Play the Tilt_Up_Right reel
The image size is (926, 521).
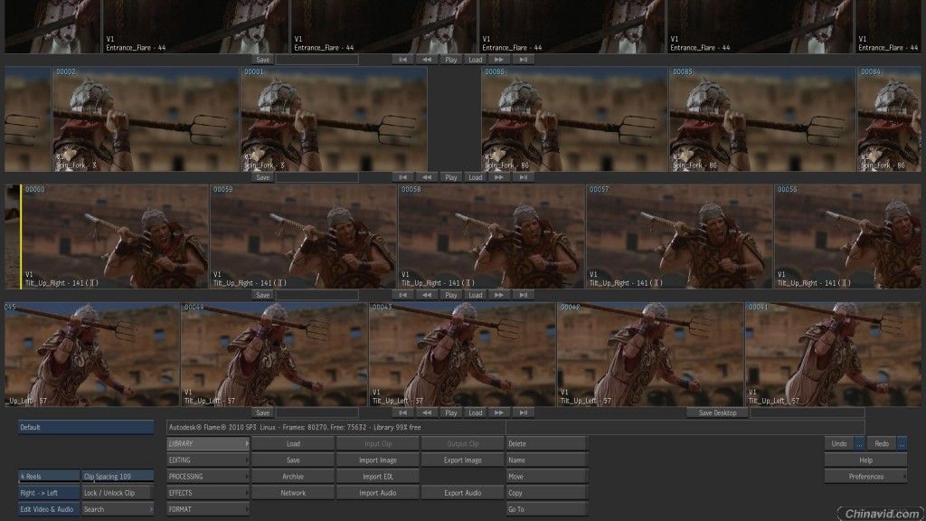point(450,295)
